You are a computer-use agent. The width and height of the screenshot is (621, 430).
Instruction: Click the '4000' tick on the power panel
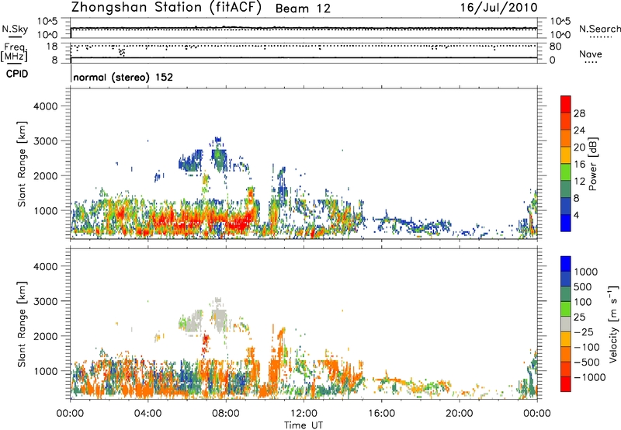[45, 106]
